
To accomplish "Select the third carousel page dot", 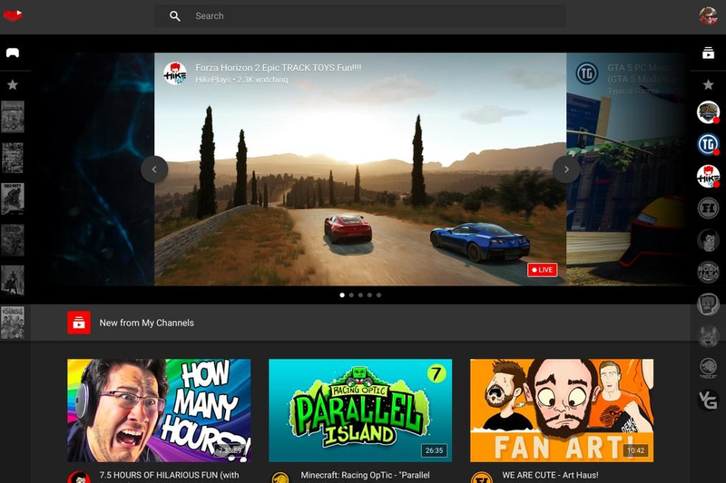I will pyautogui.click(x=360, y=295).
